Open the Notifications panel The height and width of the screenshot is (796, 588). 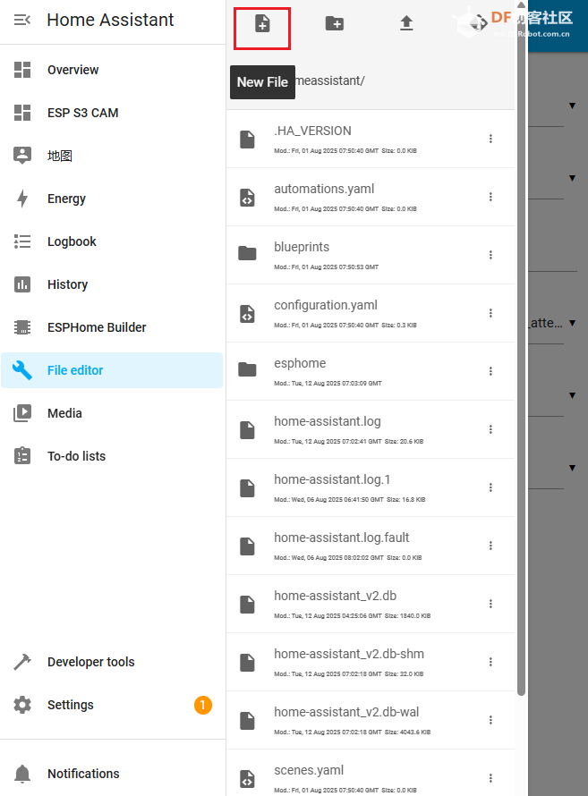coord(112,773)
